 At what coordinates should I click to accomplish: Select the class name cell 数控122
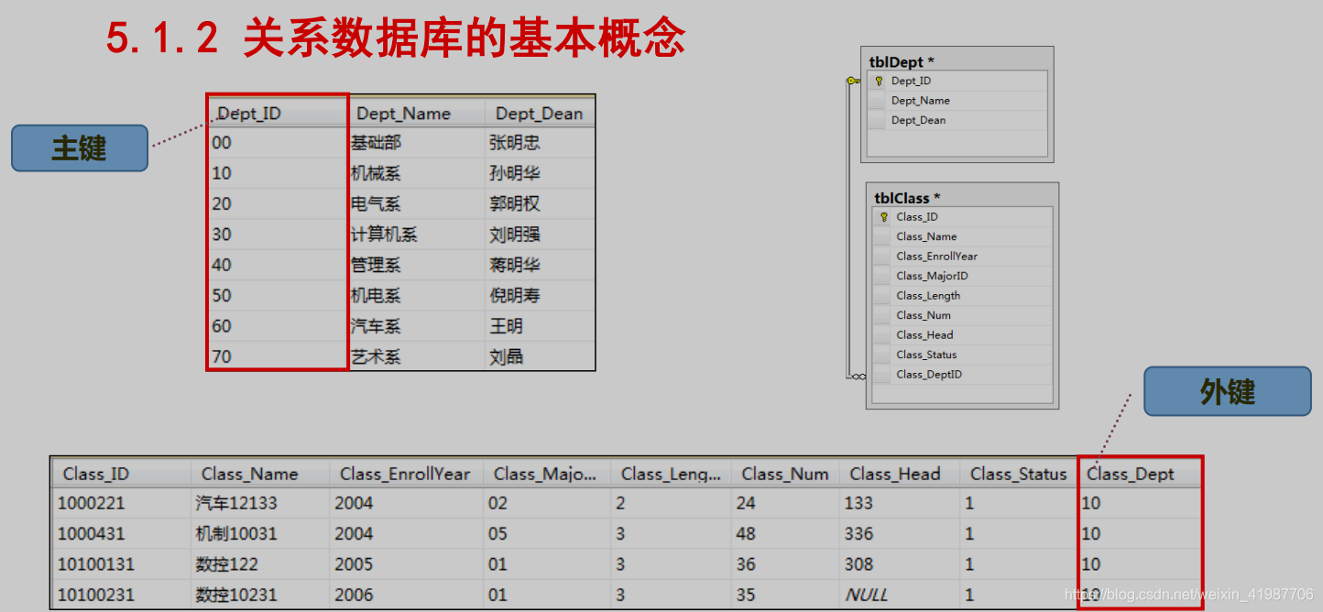[x=260, y=564]
